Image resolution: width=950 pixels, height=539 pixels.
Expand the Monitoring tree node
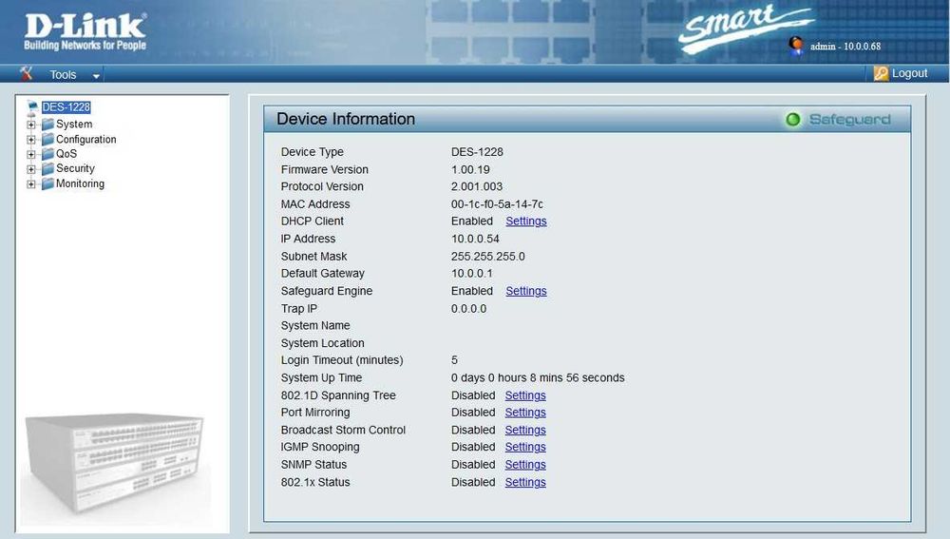click(31, 184)
